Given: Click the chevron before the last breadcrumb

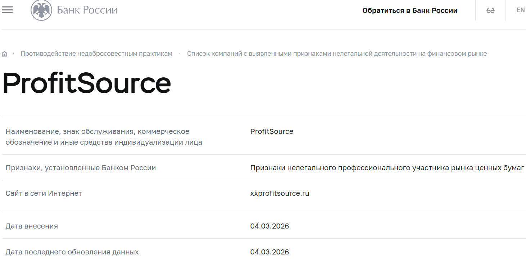Looking at the screenshot, I should [180, 53].
